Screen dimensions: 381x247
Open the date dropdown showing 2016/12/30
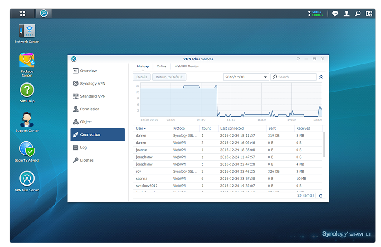point(246,77)
